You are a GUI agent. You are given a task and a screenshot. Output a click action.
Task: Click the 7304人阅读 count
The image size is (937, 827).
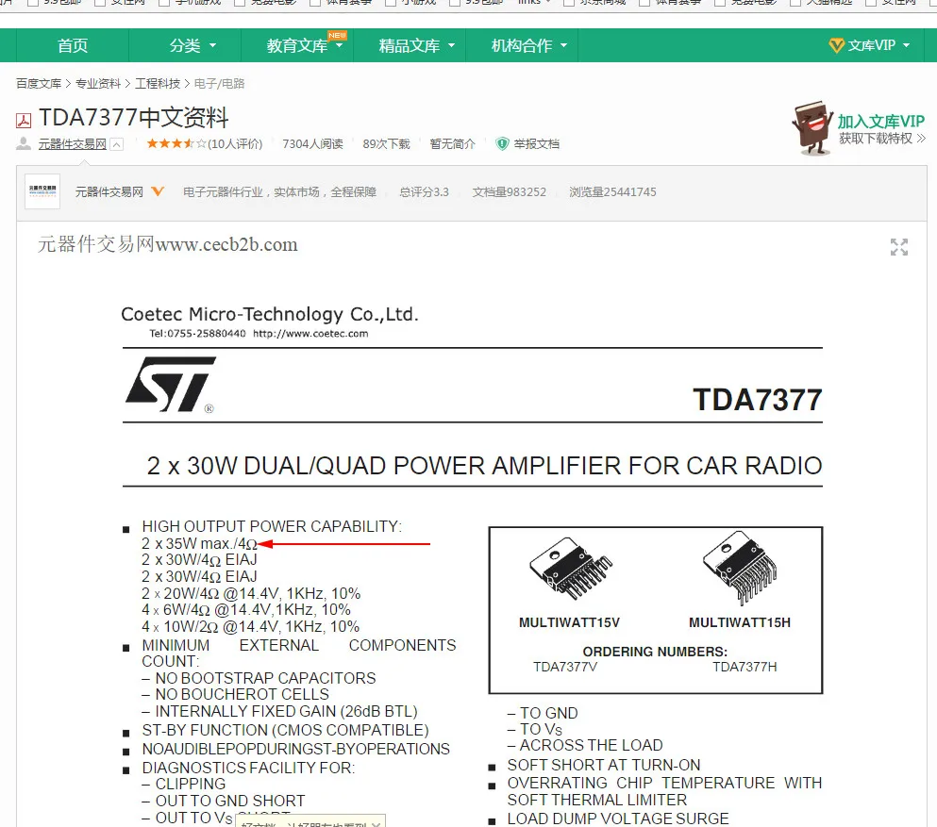click(x=312, y=144)
